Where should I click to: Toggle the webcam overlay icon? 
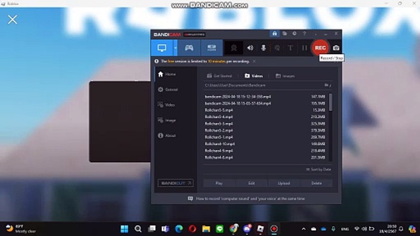point(234,48)
